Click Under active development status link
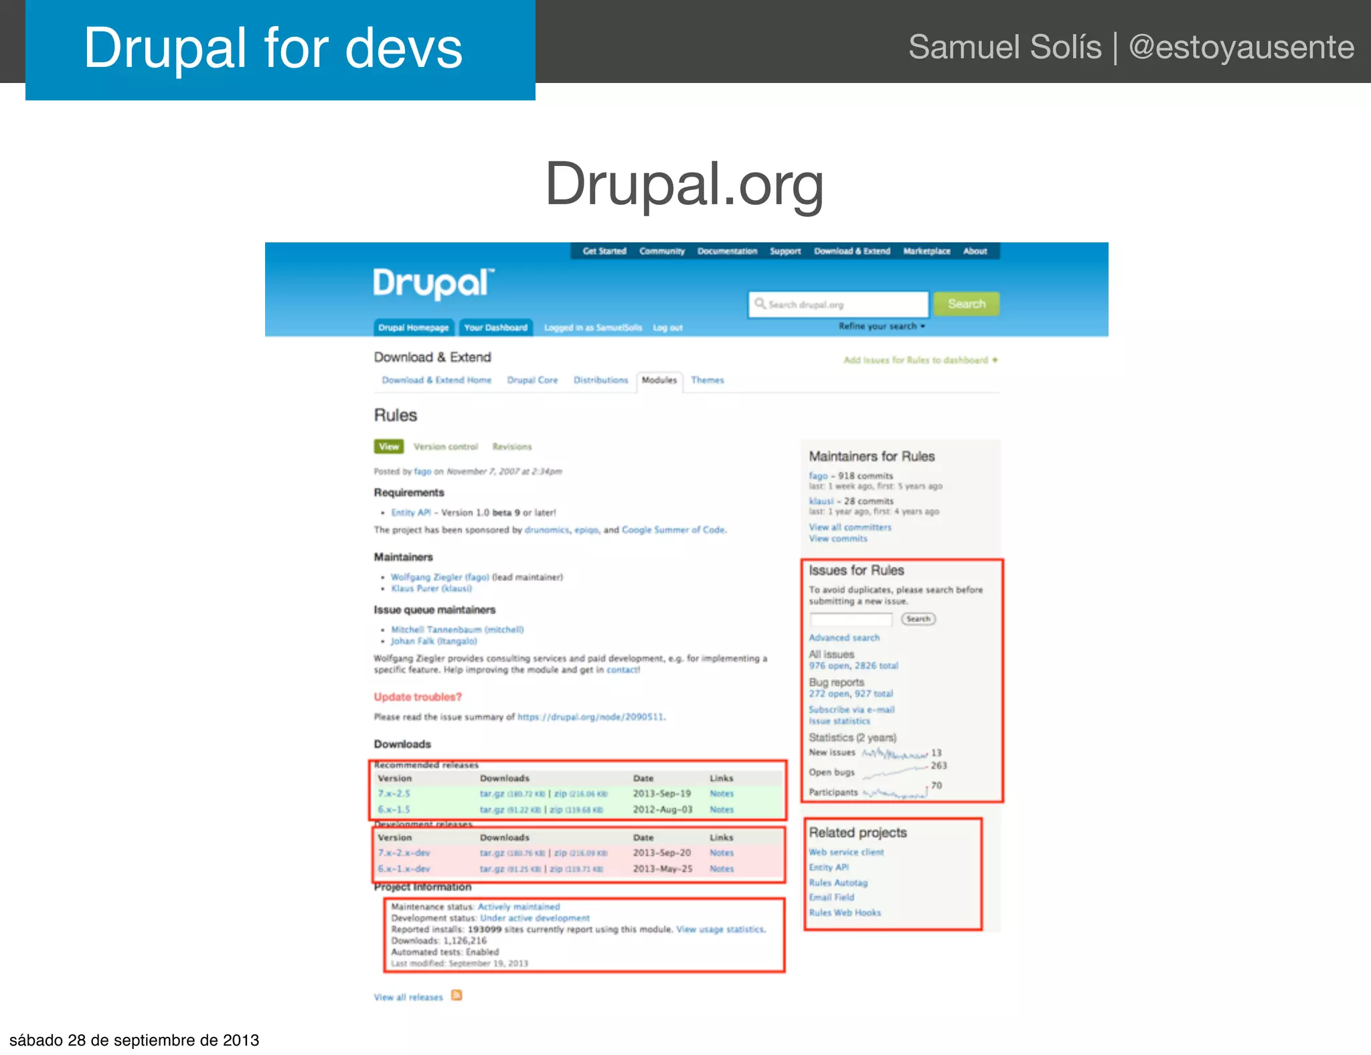Image resolution: width=1371 pixels, height=1055 pixels. pyautogui.click(x=535, y=918)
